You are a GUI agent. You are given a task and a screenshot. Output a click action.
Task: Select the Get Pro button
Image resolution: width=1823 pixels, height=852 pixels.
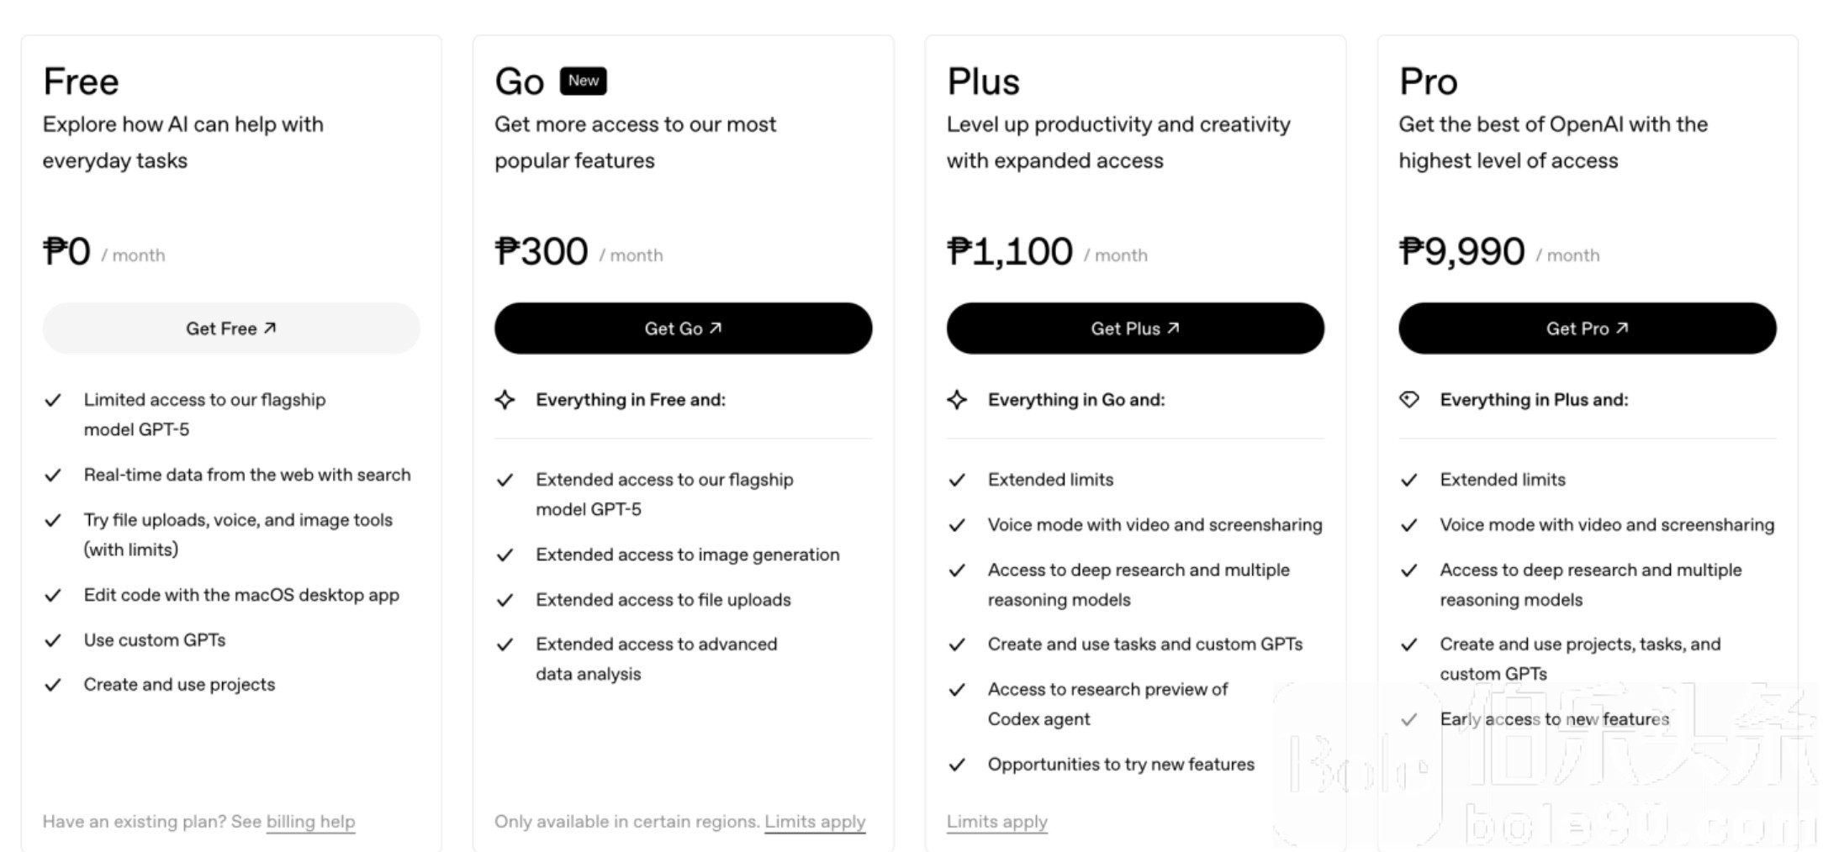(x=1587, y=329)
